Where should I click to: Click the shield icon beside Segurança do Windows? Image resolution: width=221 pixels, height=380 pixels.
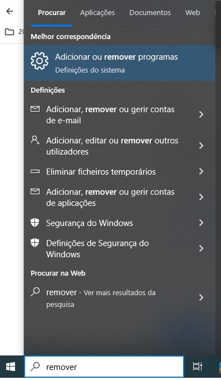35,223
